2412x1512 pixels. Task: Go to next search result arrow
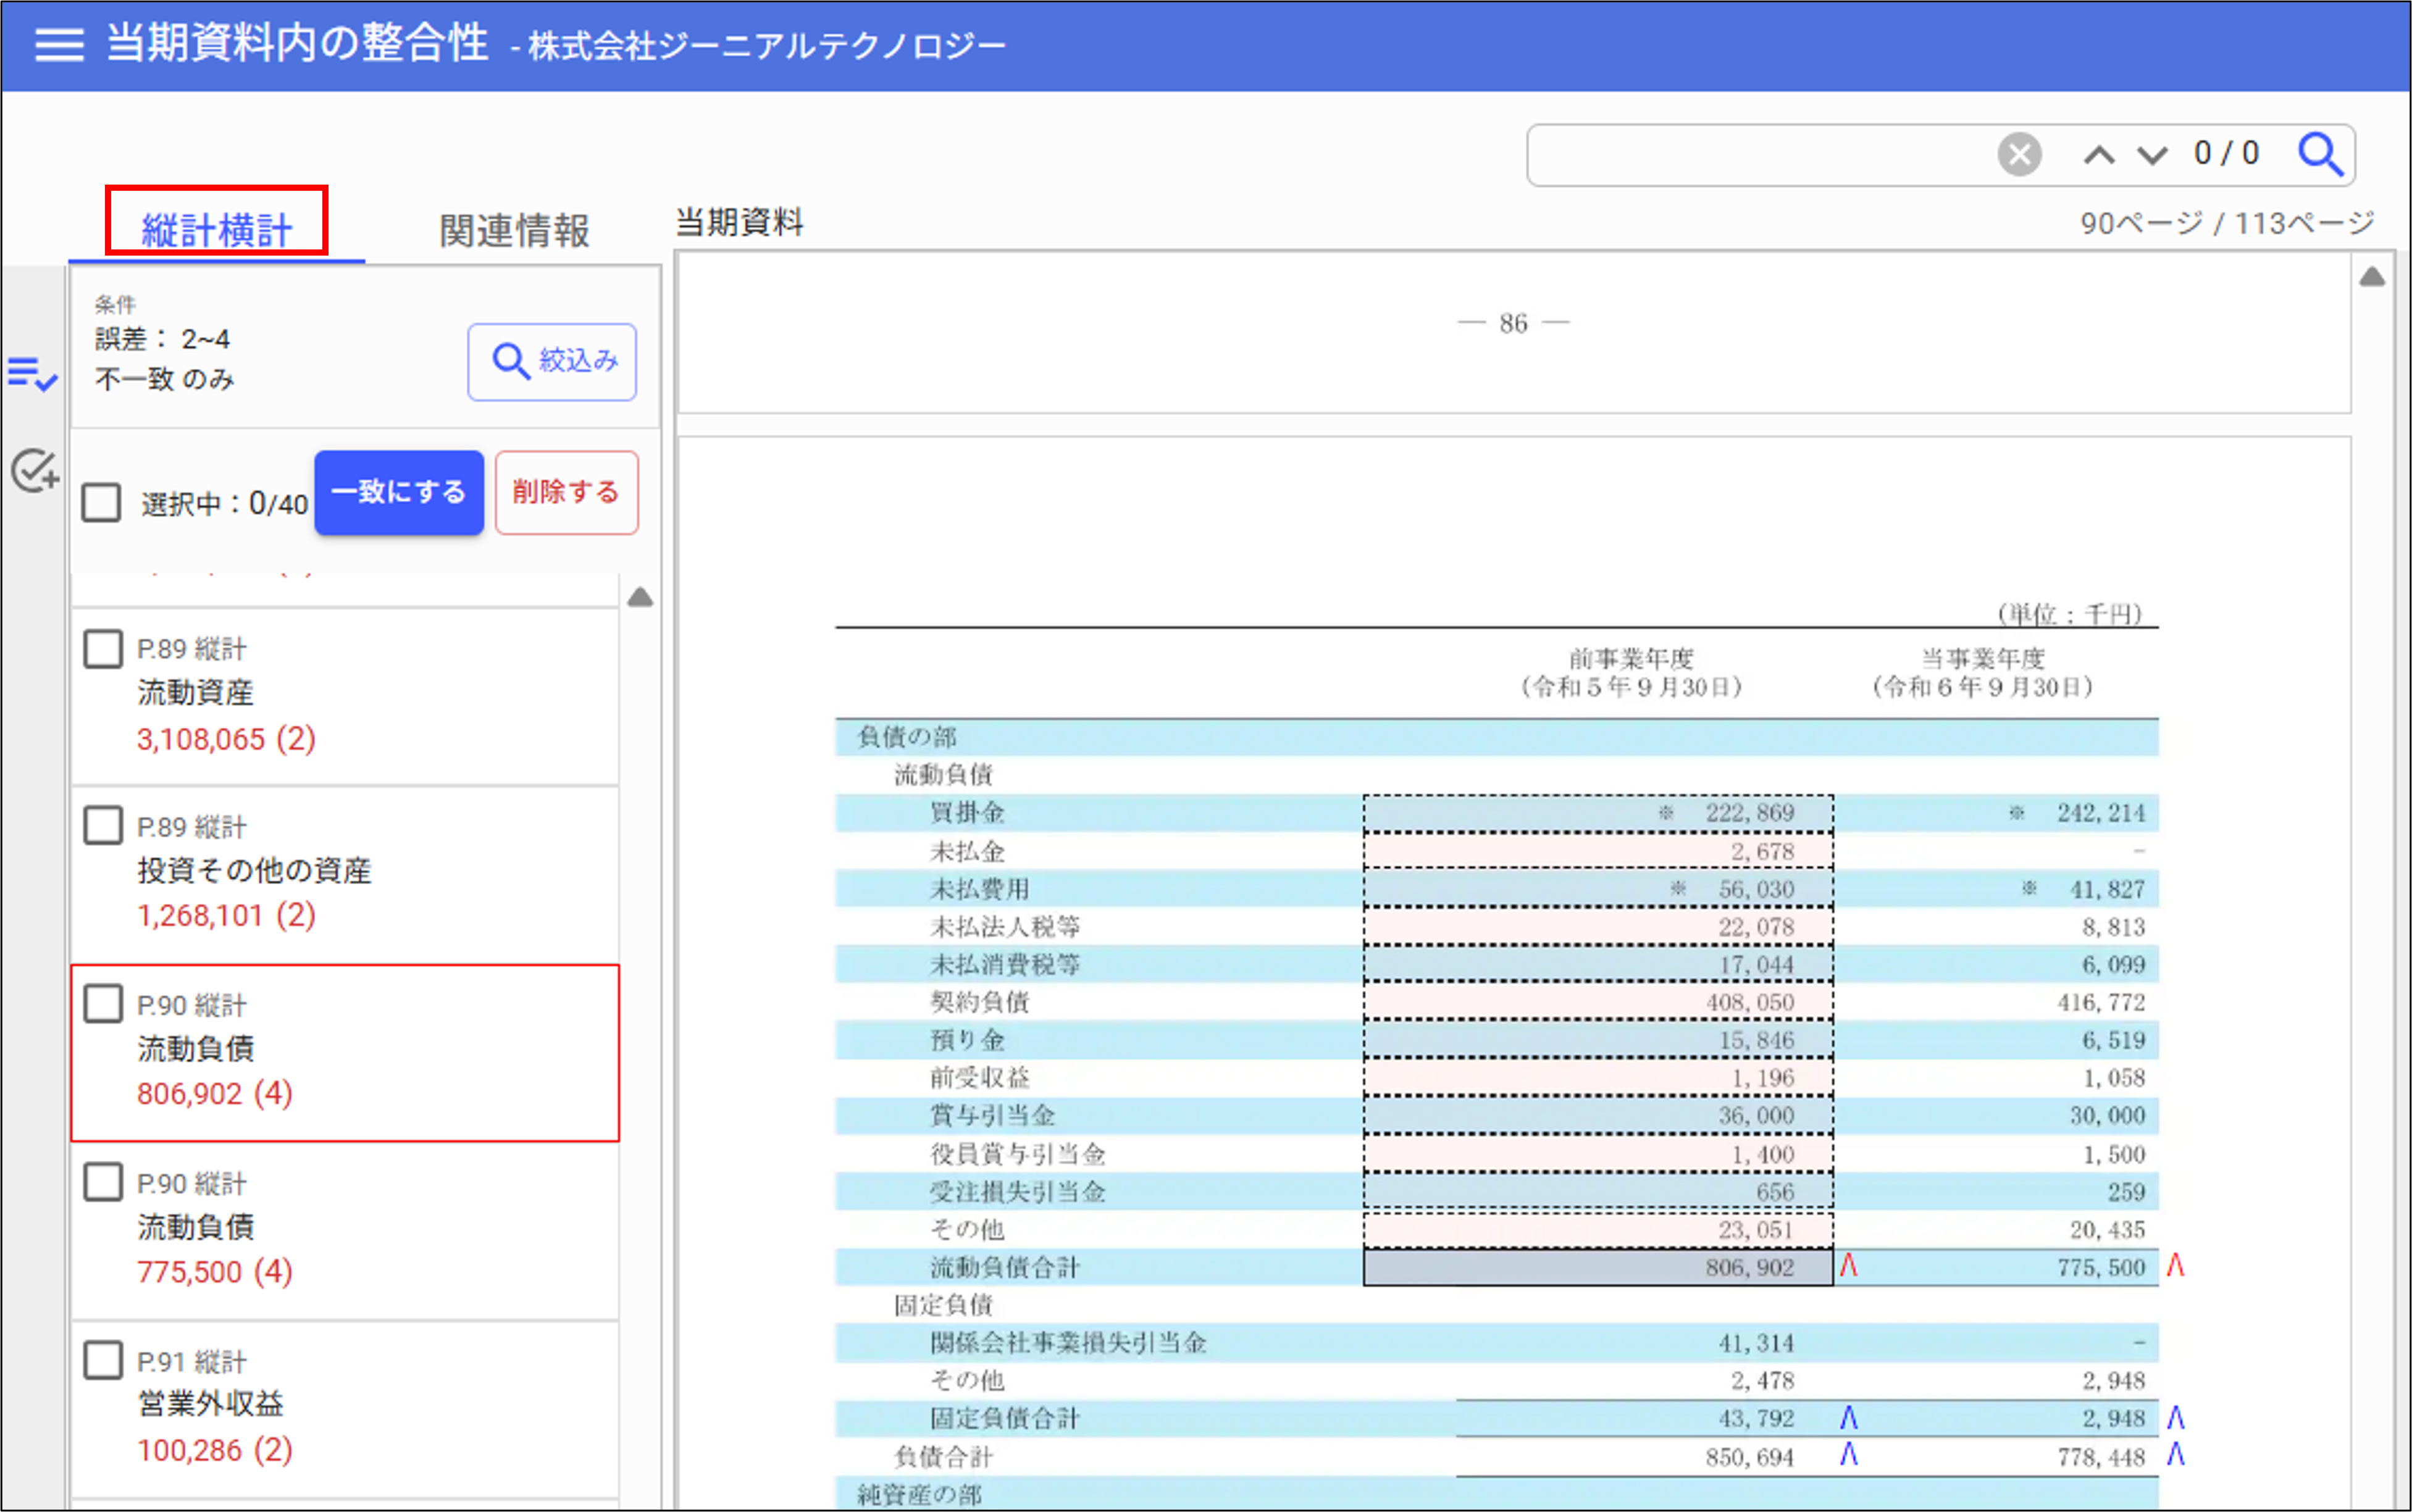tap(2152, 156)
